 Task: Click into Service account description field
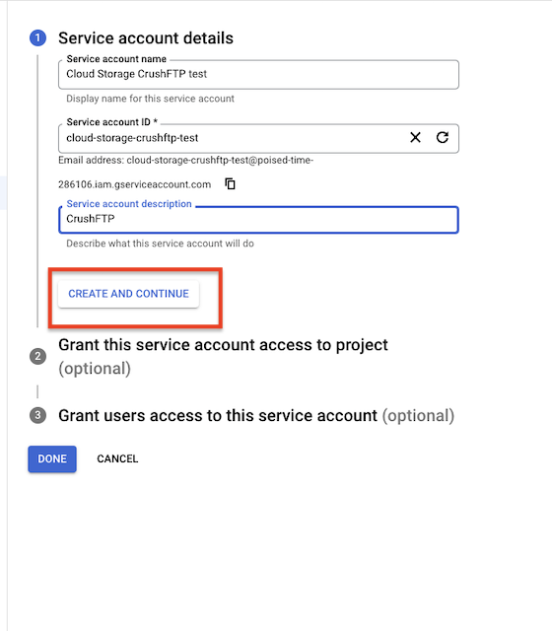[x=258, y=220]
